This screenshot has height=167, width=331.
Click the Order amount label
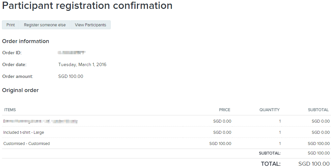tap(17, 76)
